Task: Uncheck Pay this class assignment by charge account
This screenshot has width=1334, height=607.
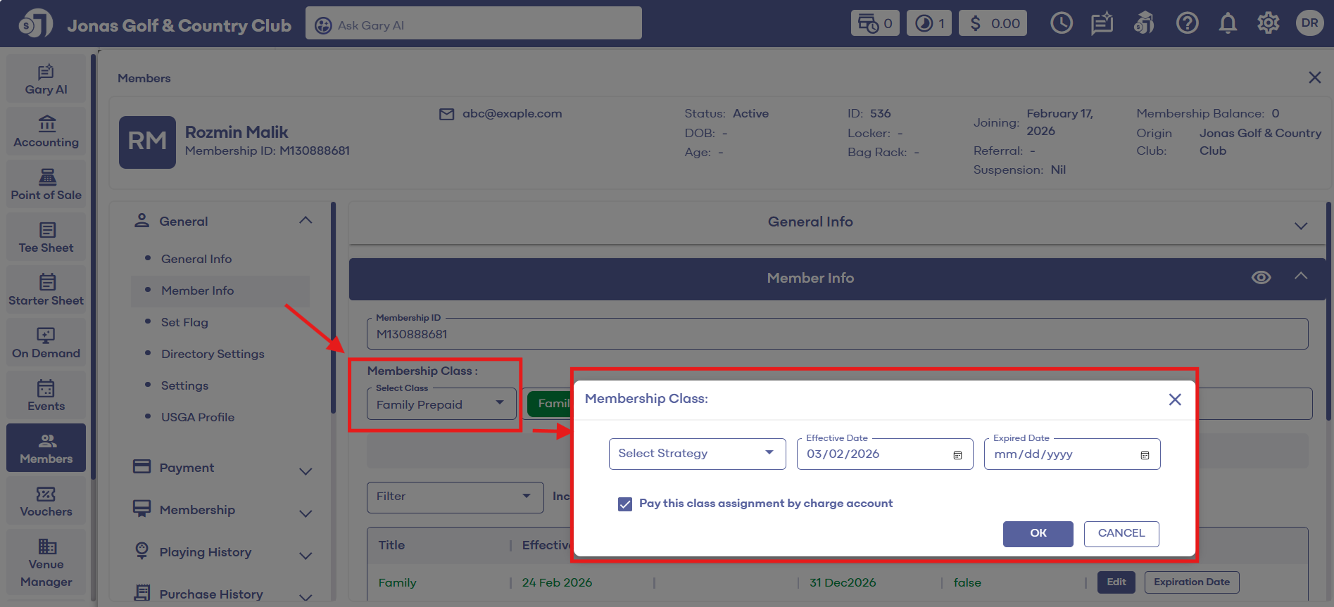Action: 625,504
